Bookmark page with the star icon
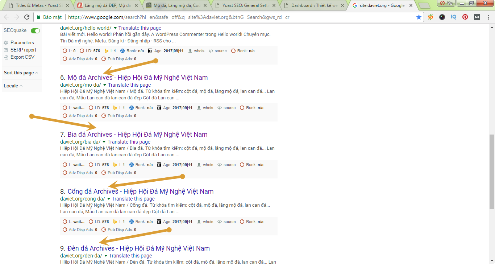The image size is (495, 264). coord(419,17)
